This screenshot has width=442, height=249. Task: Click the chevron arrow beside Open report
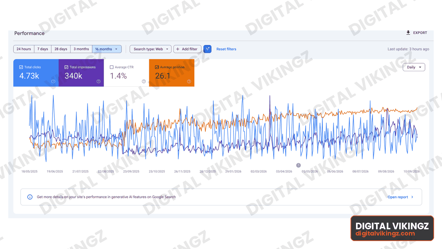click(412, 197)
